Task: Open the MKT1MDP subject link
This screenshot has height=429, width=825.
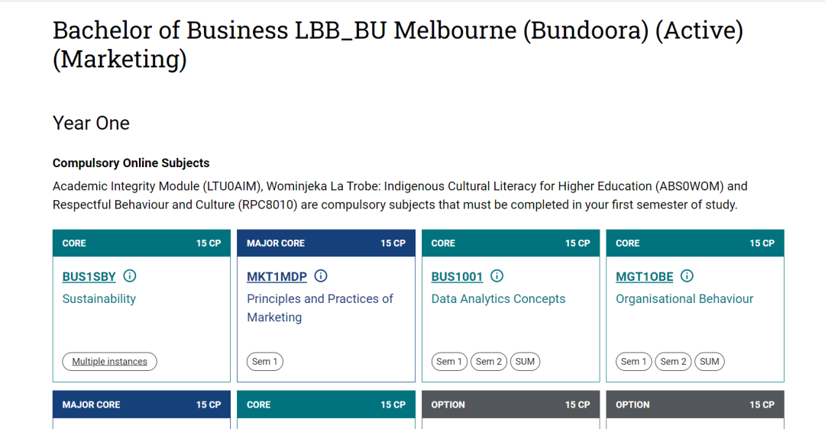Action: (277, 277)
